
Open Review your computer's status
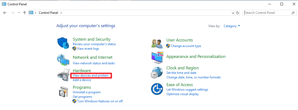coord(94,44)
